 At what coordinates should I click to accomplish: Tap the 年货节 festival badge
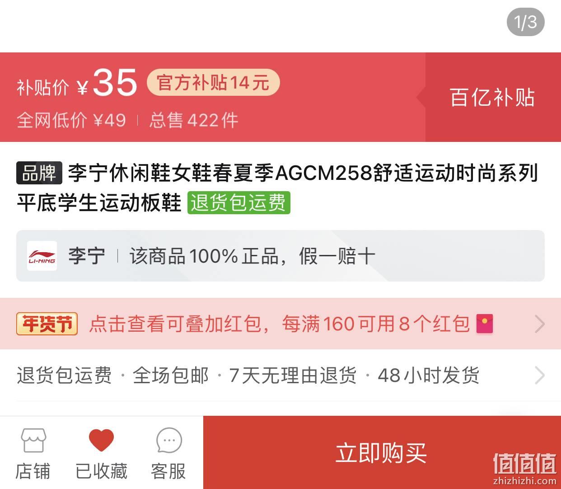coord(47,324)
